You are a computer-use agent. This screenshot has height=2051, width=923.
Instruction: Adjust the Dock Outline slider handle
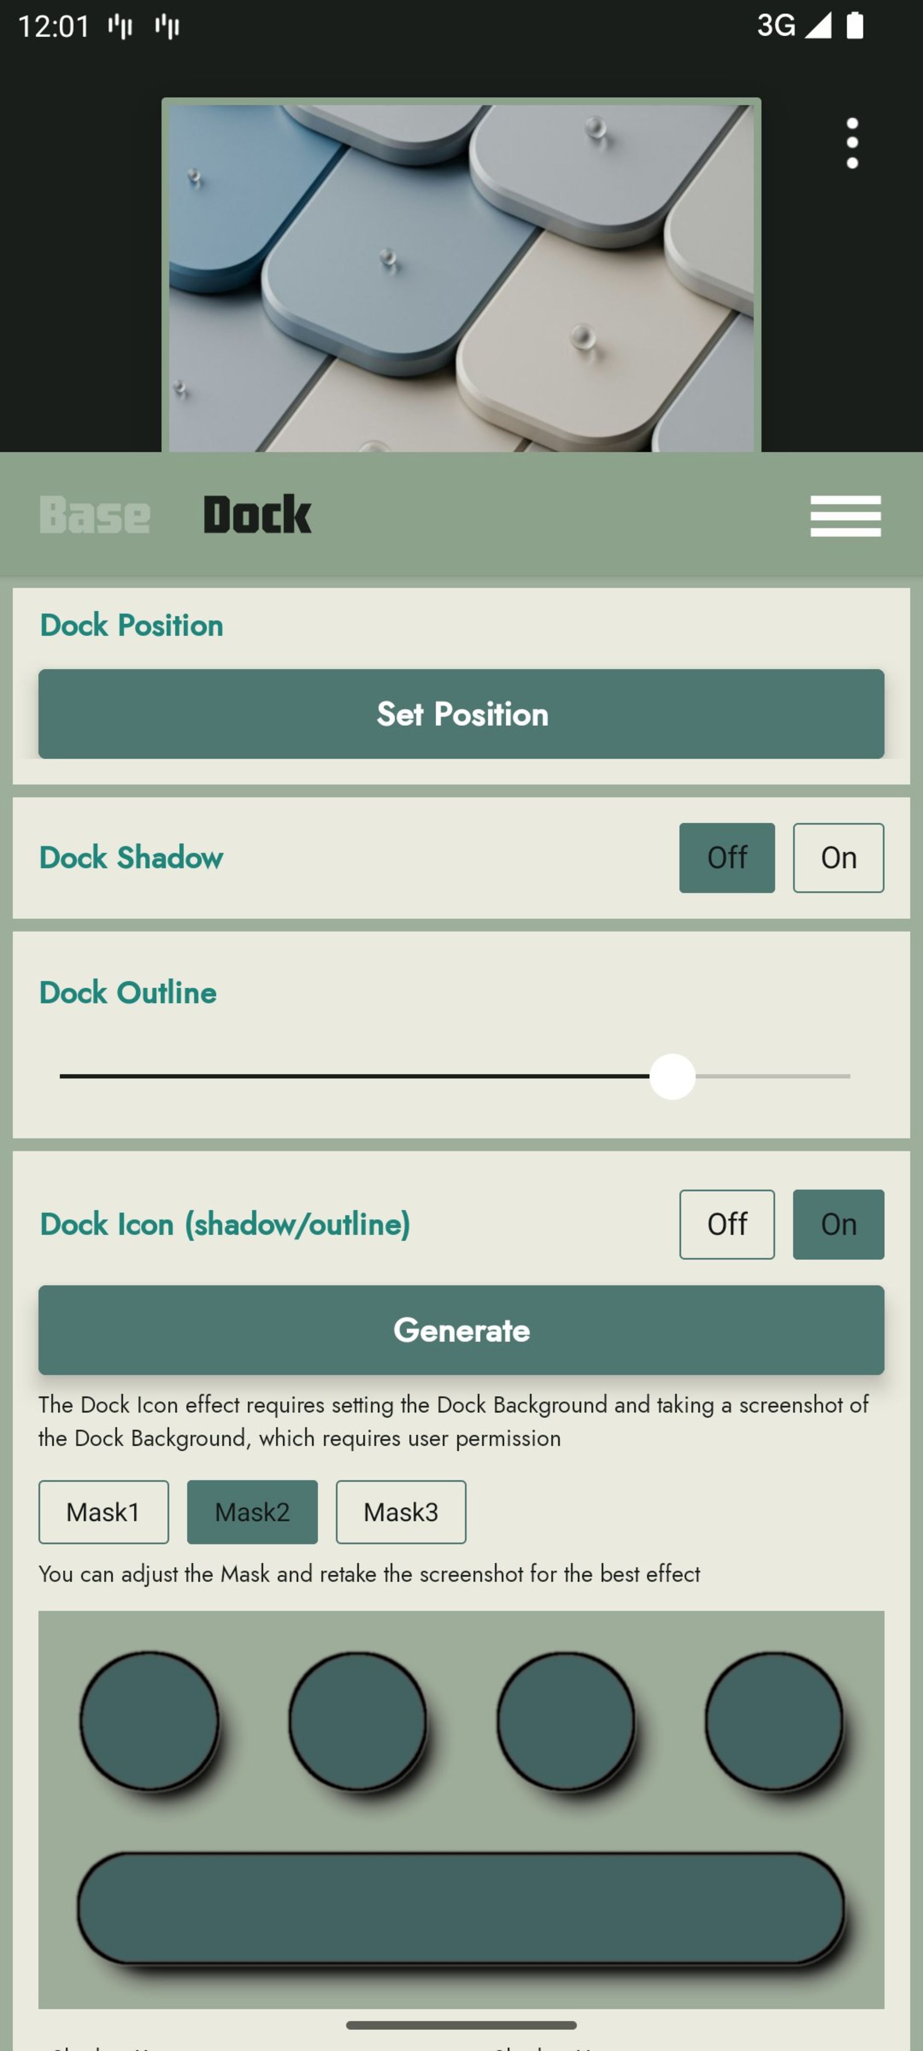click(672, 1076)
